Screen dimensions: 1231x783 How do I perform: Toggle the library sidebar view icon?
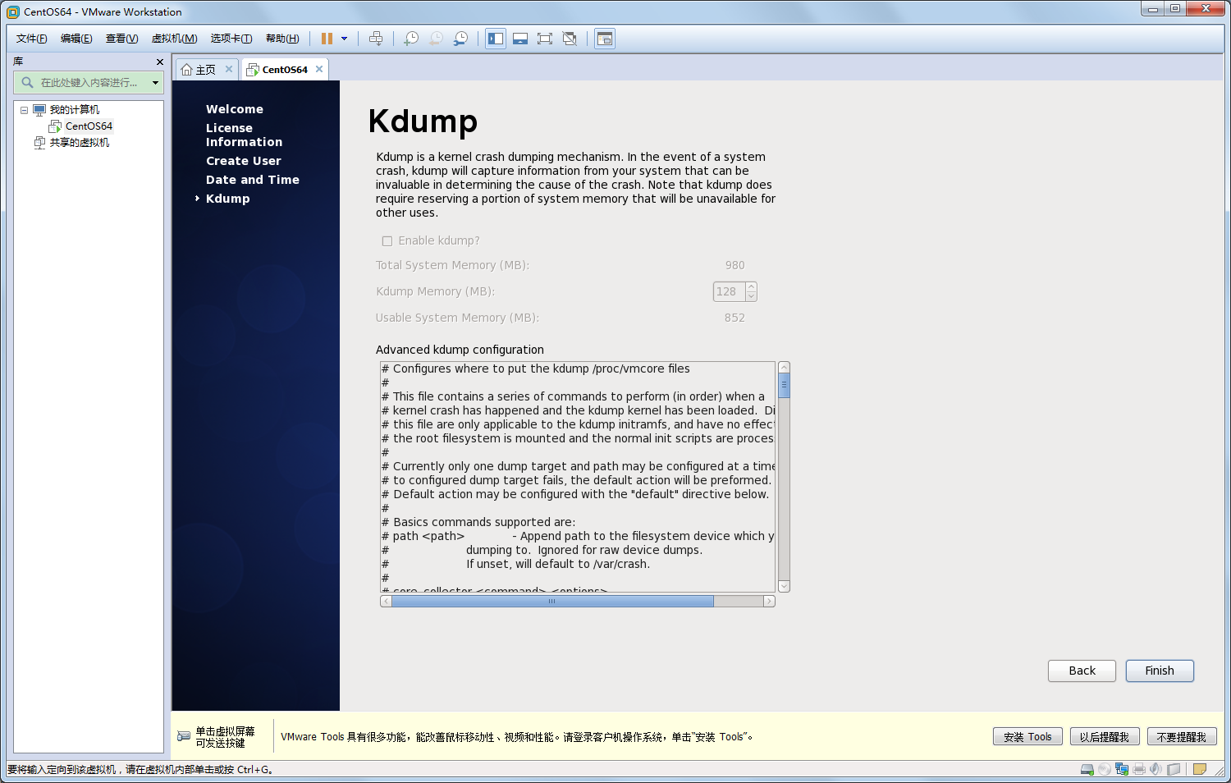[x=496, y=39]
